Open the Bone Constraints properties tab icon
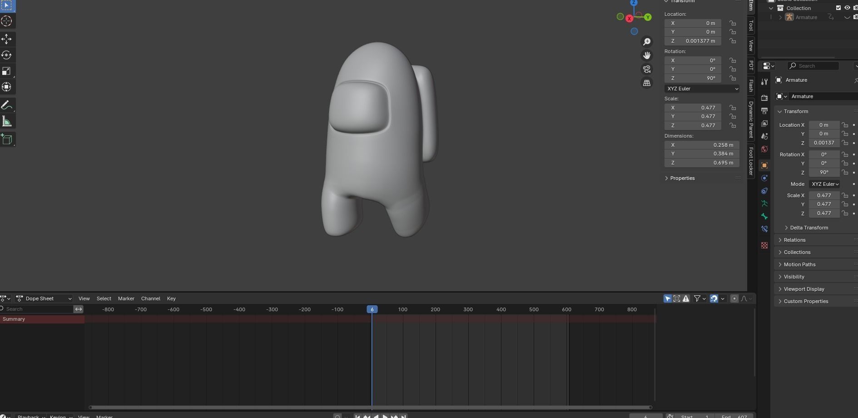Screen dimensions: 858x418 764,229
